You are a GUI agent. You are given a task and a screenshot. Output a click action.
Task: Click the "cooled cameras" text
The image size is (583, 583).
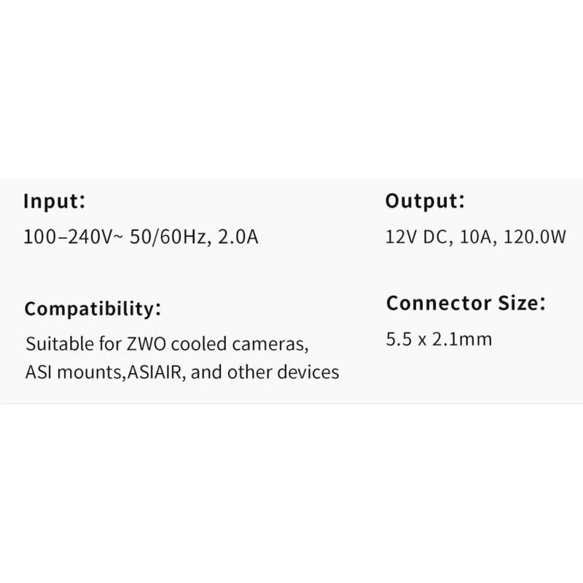[233, 343]
